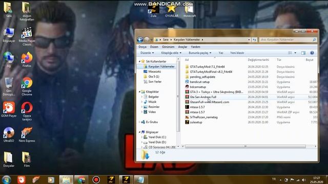The image size is (328, 184).
Task: Click Sara in address breadcrumb
Action: (x=166, y=40)
